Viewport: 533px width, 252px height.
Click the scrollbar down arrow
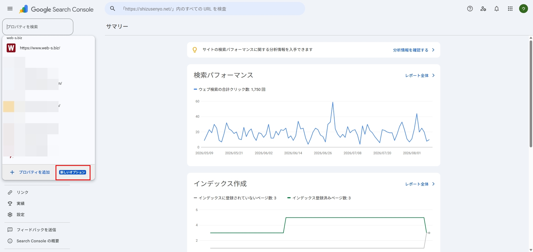coord(531,250)
